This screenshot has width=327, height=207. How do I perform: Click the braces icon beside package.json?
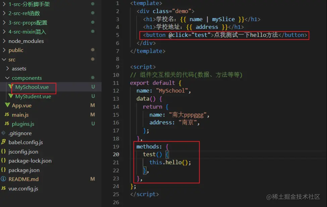(3, 170)
